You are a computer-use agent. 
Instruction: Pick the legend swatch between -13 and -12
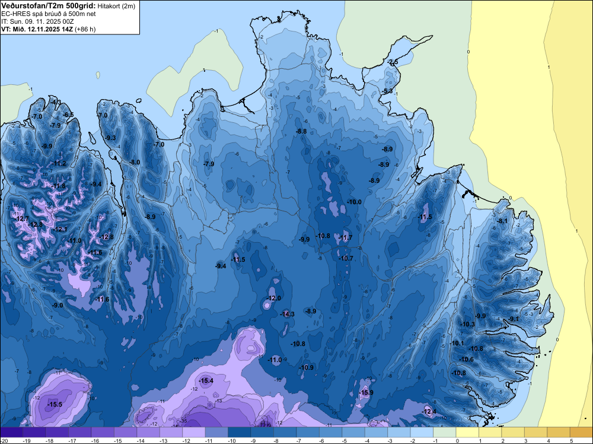coord(171,433)
